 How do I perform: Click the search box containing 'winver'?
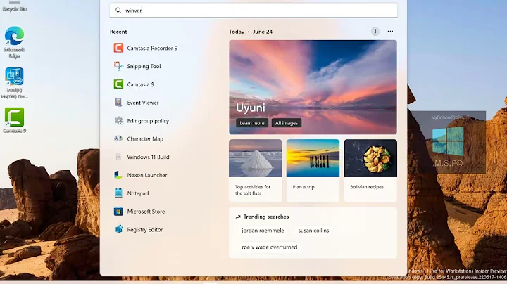coord(254,11)
